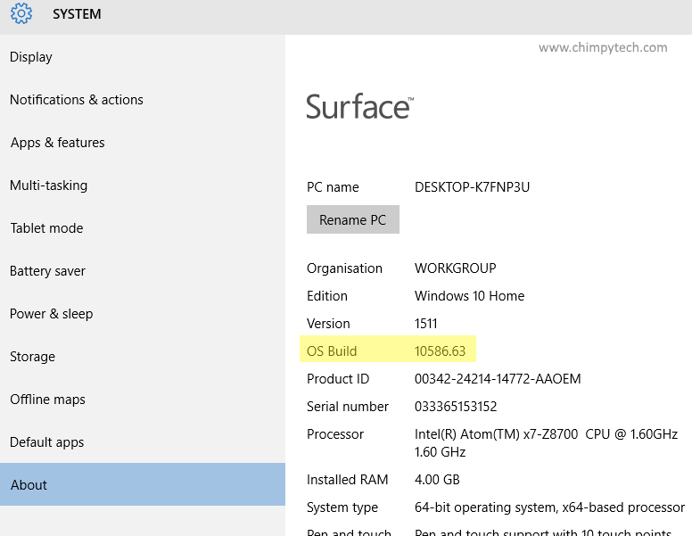Select Default apps in sidebar

[x=46, y=442]
